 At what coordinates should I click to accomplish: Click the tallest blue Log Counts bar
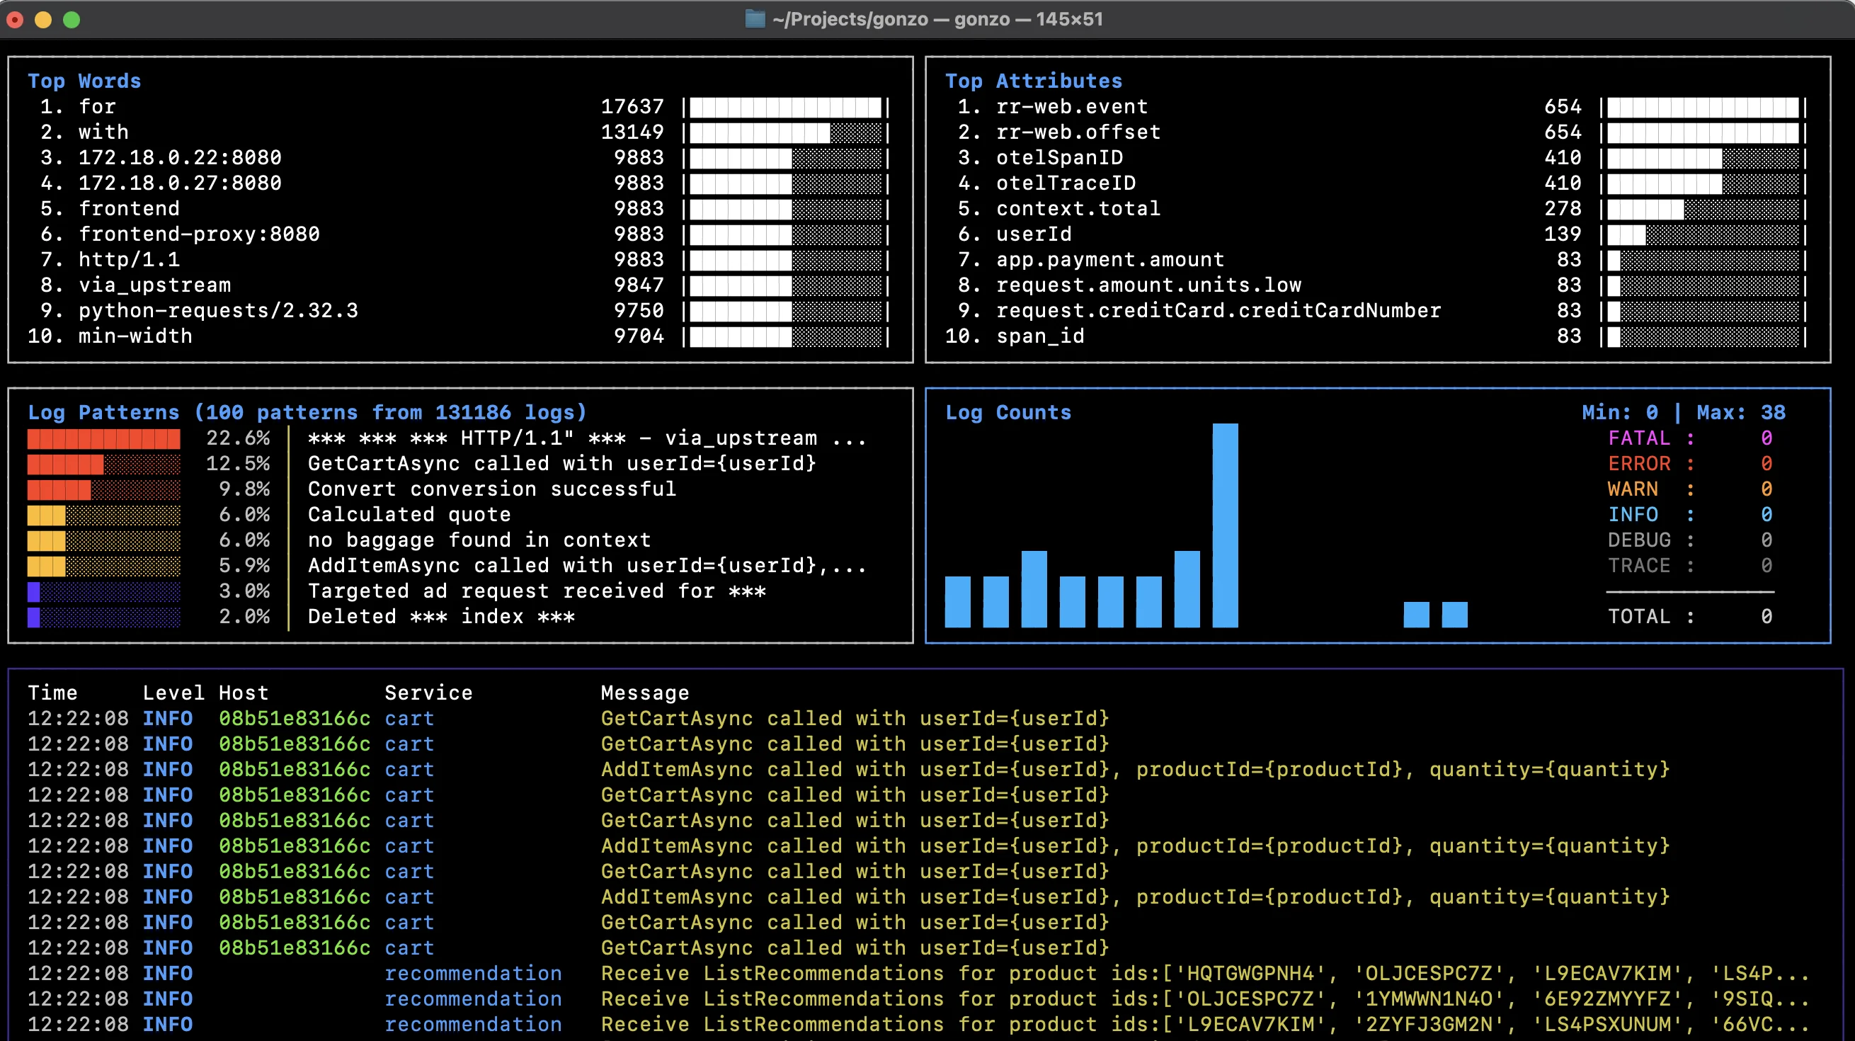pos(1225,525)
